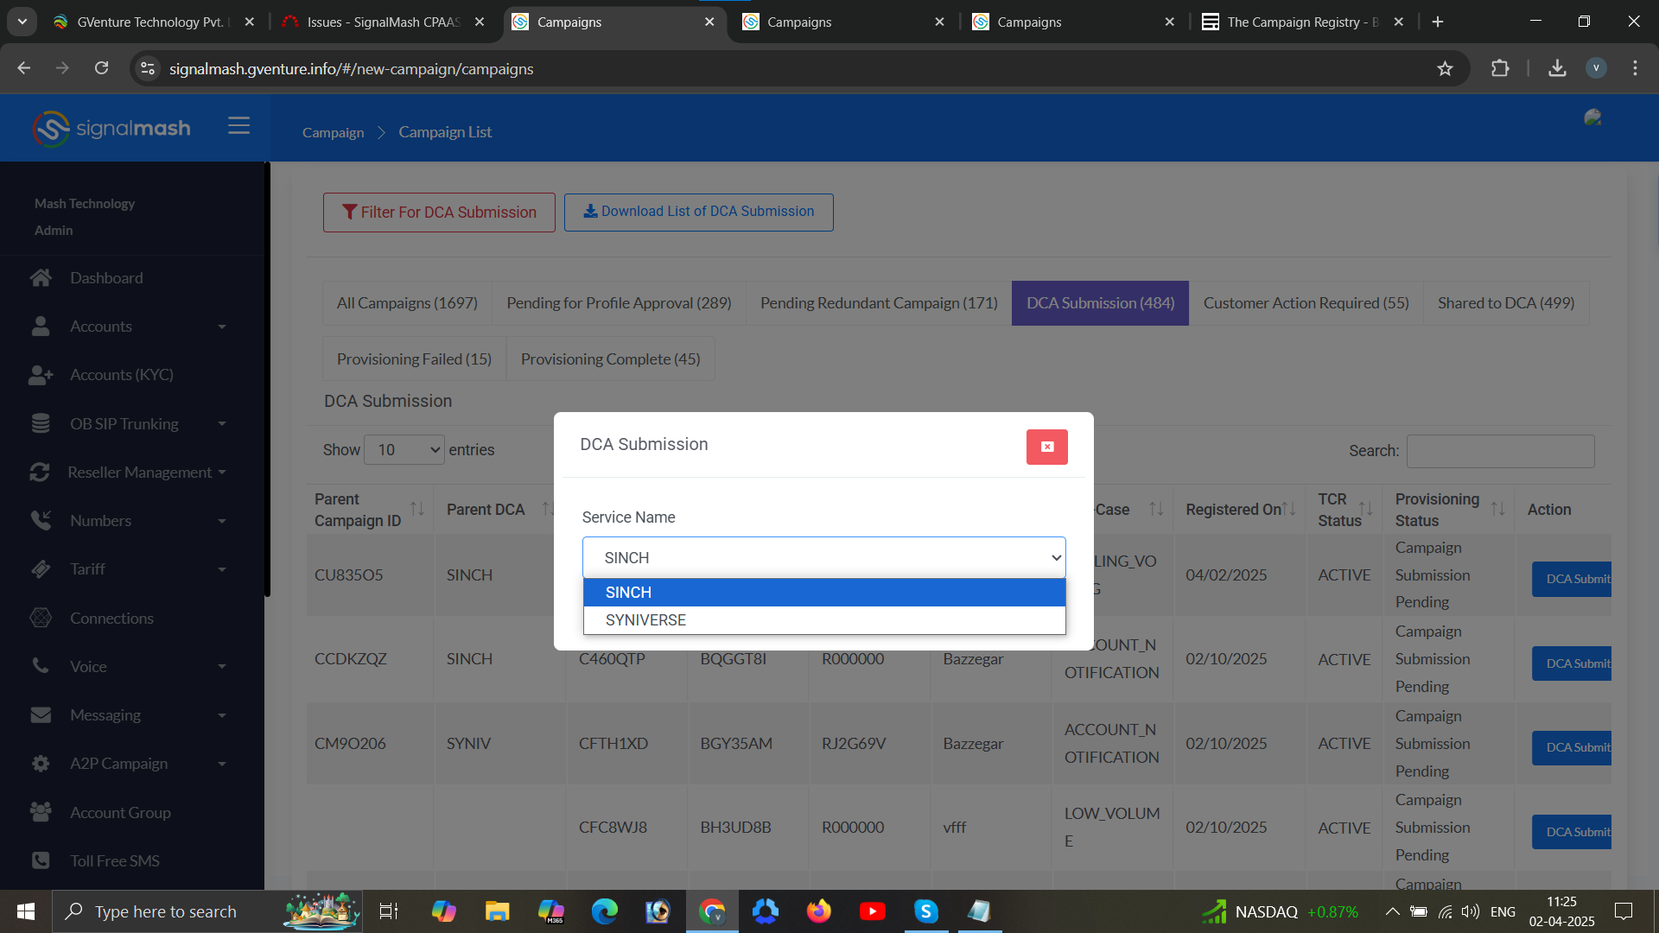Click Toll Free SMS phone icon
This screenshot has width=1659, height=933.
(x=40, y=860)
